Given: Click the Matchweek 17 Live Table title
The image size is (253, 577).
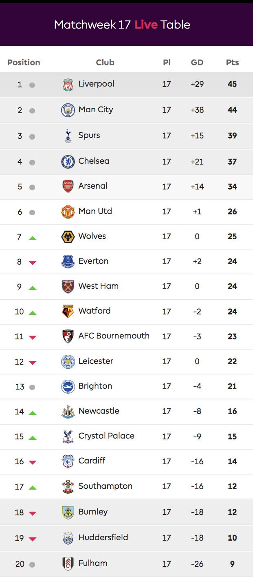Looking at the screenshot, I should pyautogui.click(x=122, y=25).
